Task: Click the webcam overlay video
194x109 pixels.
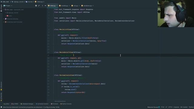Action: (176, 13)
